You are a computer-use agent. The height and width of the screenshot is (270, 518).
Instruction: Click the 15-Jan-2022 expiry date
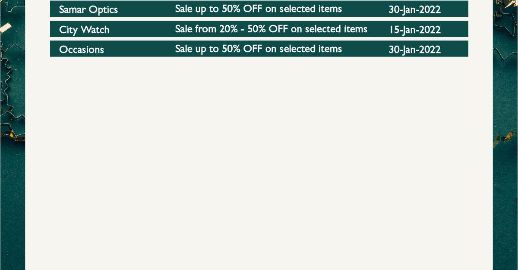pyautogui.click(x=414, y=30)
